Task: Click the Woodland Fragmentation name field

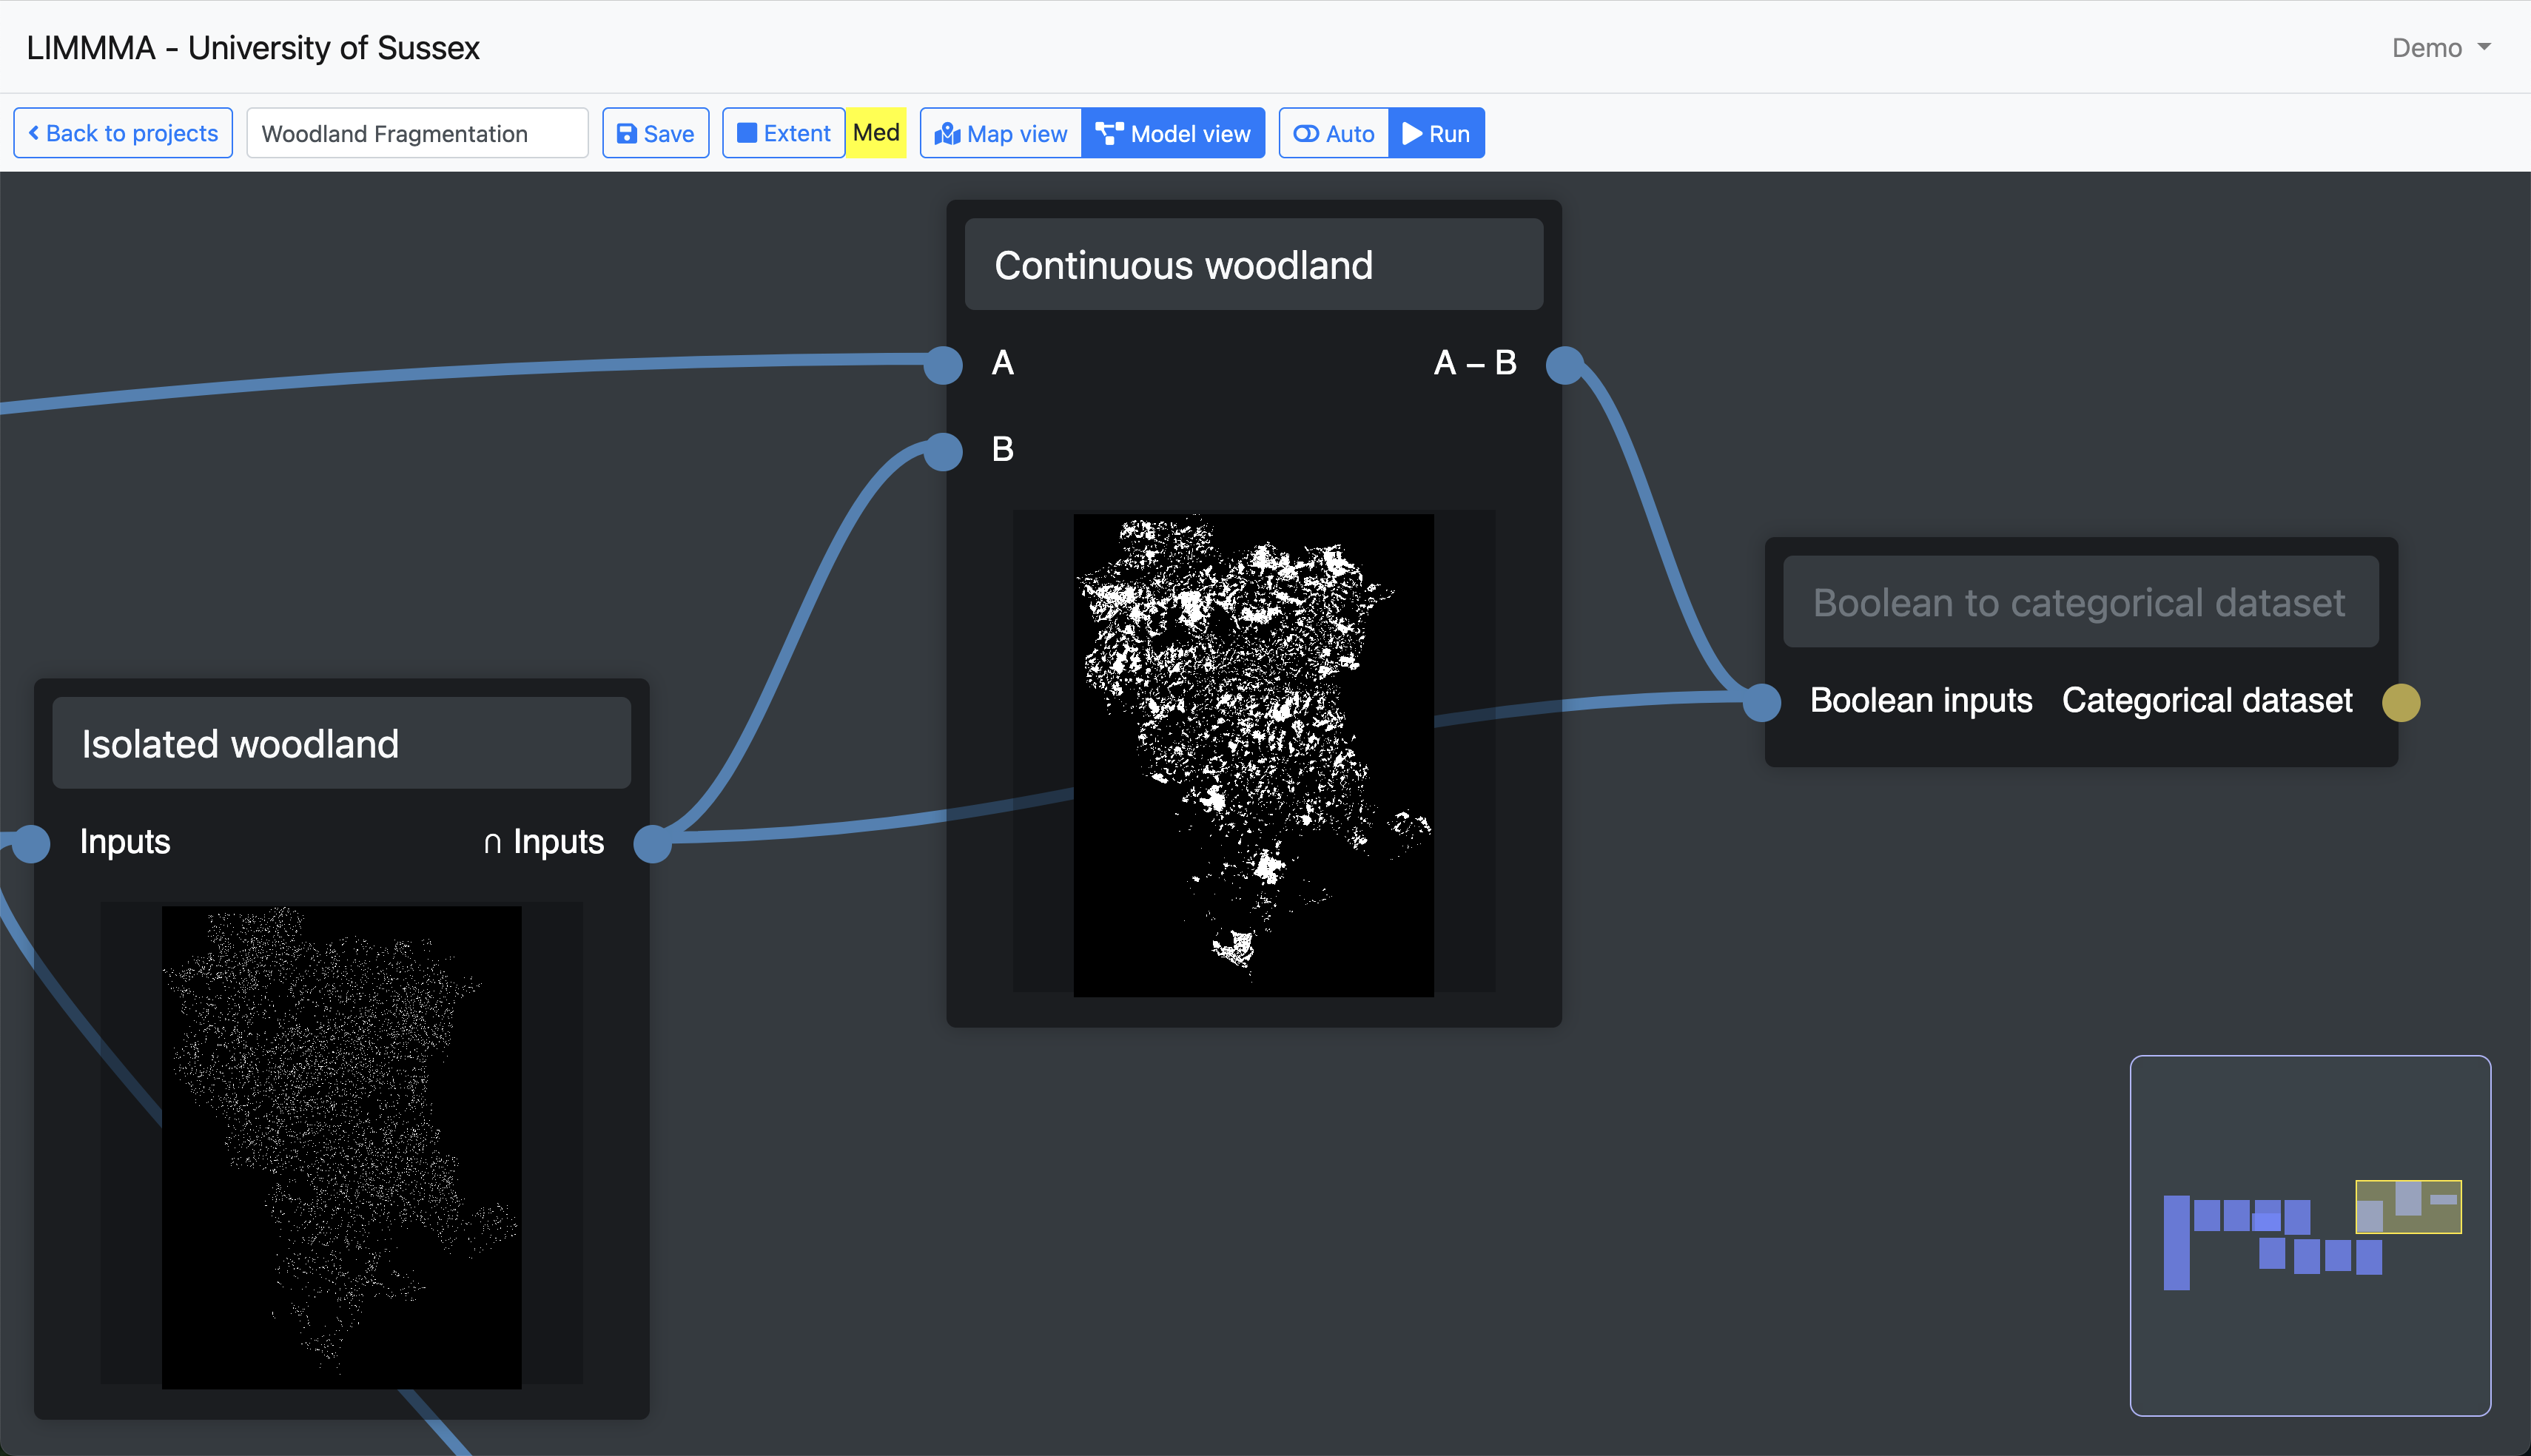Action: pos(417,133)
